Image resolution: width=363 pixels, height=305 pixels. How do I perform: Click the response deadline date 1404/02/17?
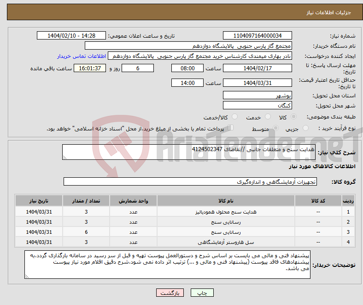[257, 68]
